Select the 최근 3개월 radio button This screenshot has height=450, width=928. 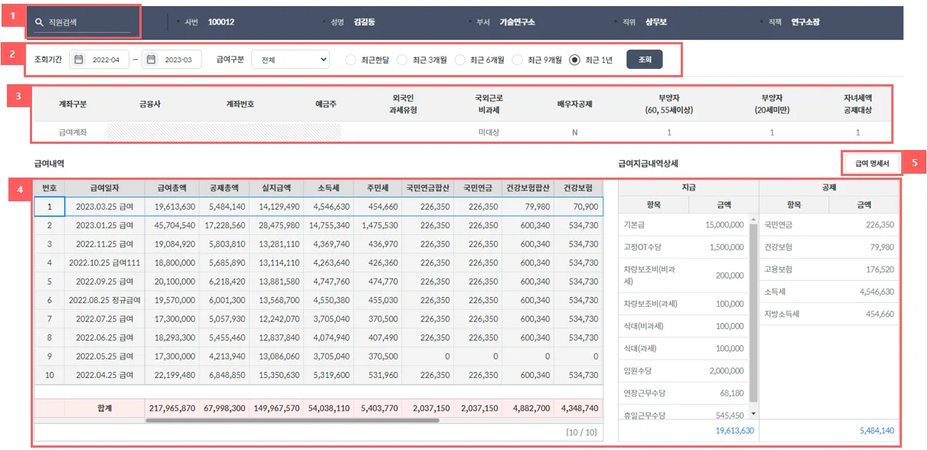[x=402, y=60]
